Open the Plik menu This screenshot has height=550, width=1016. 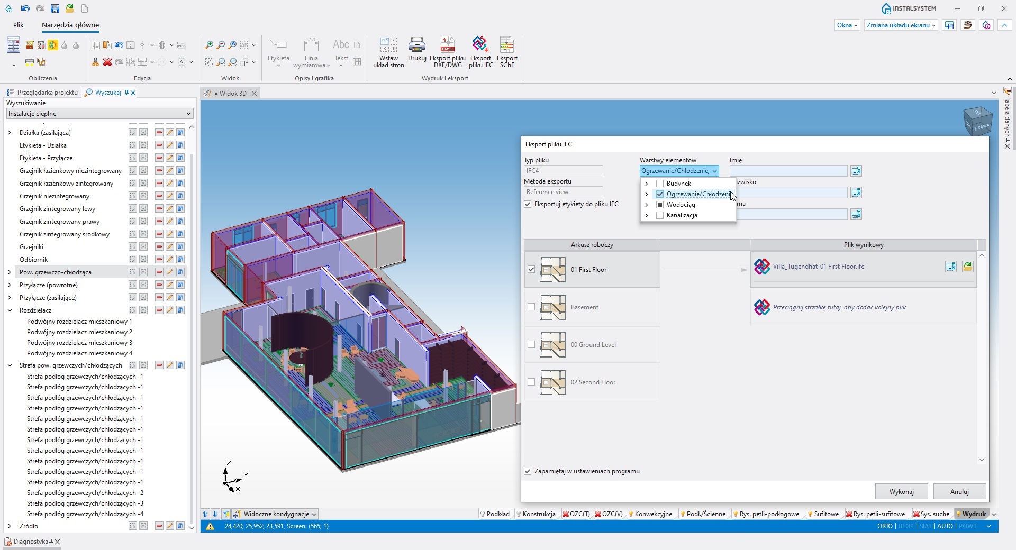[x=19, y=25]
